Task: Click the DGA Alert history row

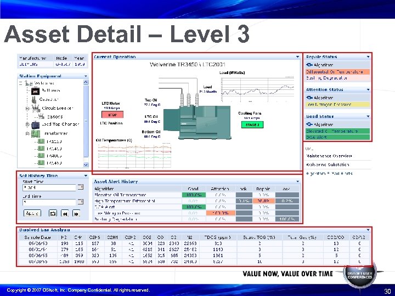Action: click(196, 207)
